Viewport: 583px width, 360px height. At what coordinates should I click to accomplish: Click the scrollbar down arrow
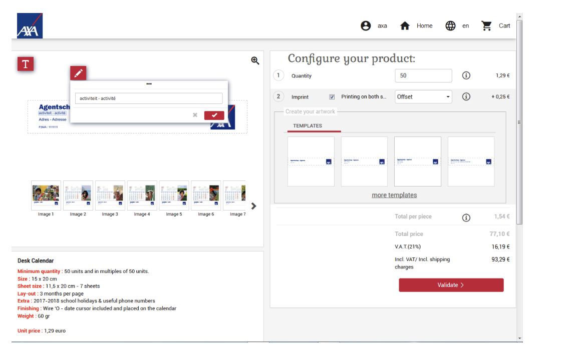click(x=519, y=338)
